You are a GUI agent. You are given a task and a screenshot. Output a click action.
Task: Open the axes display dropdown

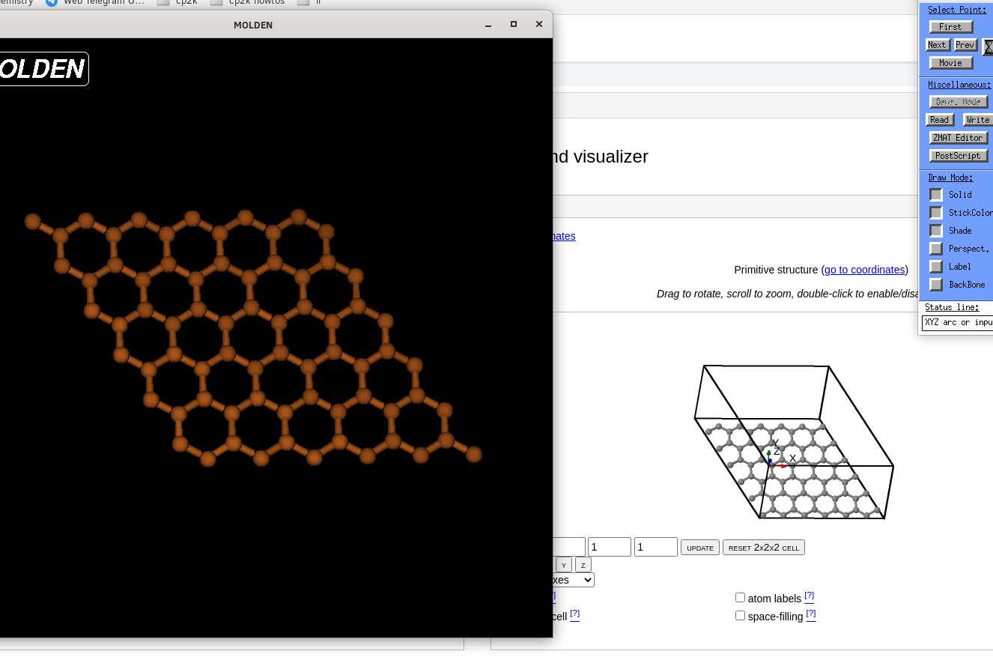[x=573, y=579]
